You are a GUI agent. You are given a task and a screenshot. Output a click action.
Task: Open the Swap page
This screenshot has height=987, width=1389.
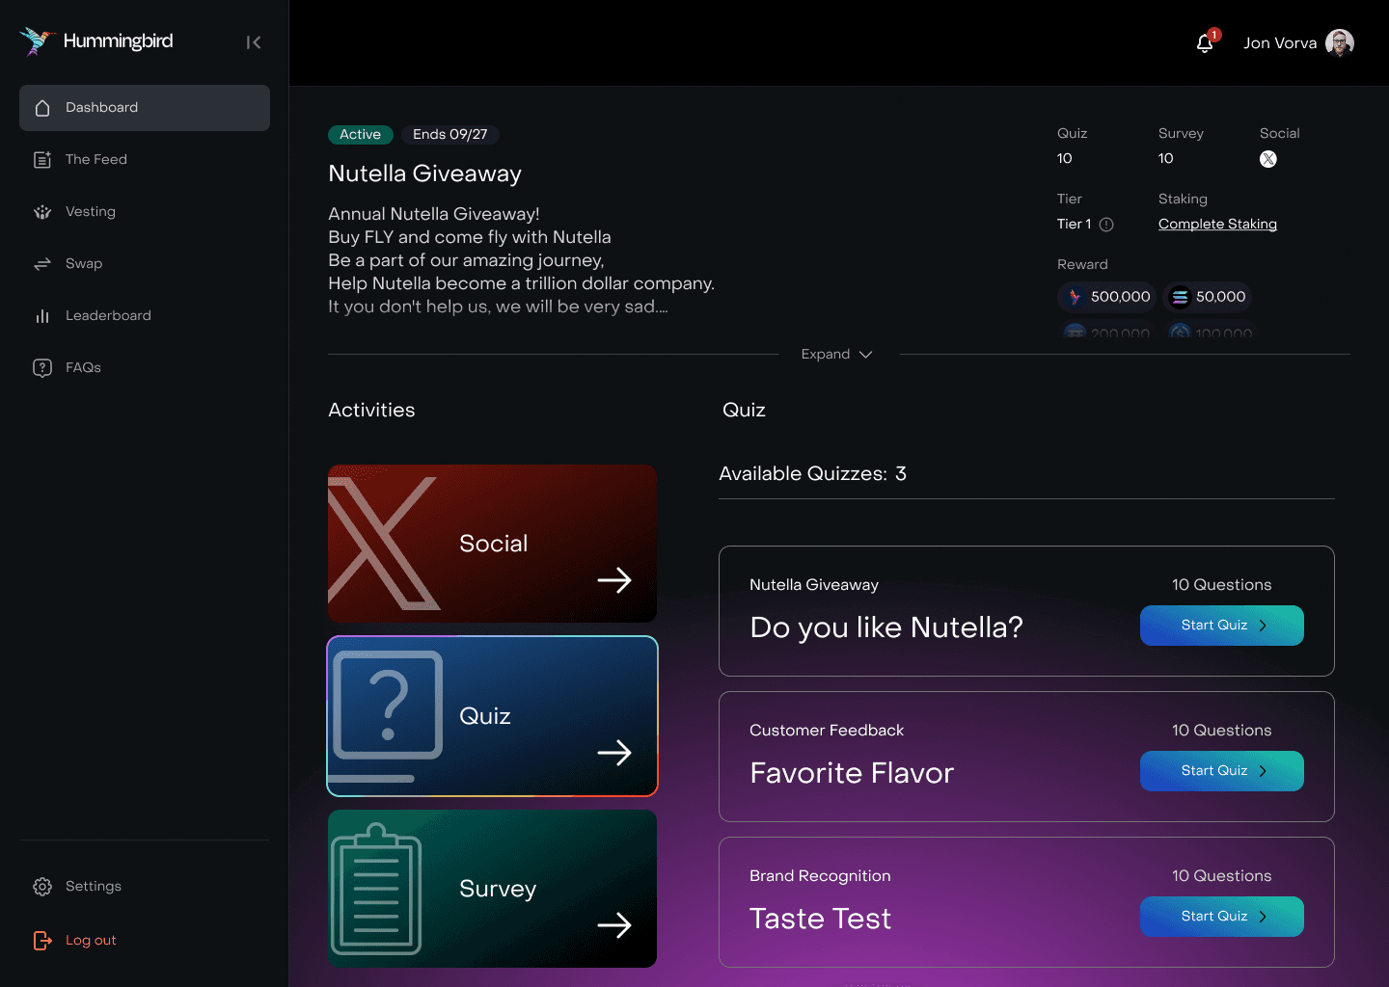tap(84, 264)
